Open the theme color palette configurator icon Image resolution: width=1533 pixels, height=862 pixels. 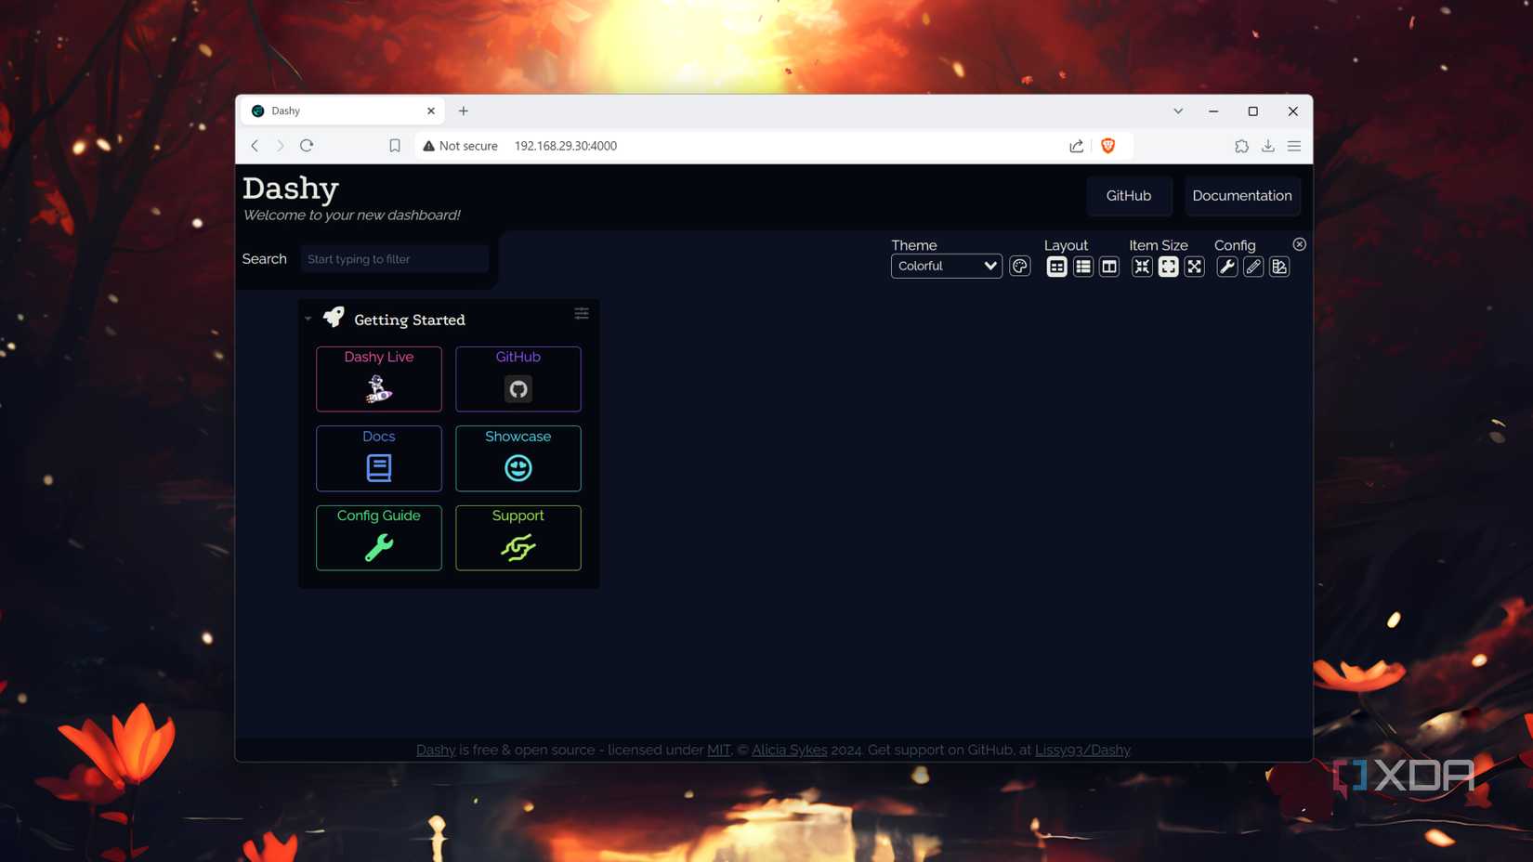1019,267
